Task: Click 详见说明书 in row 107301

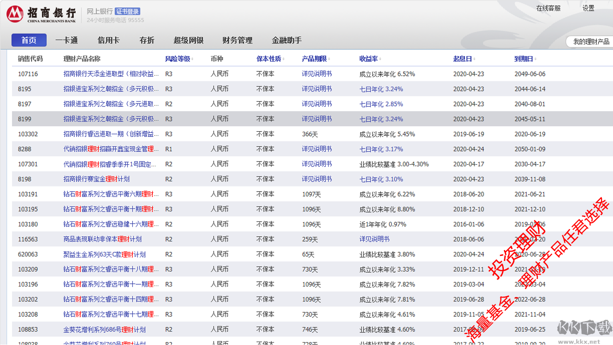Action: click(x=317, y=164)
